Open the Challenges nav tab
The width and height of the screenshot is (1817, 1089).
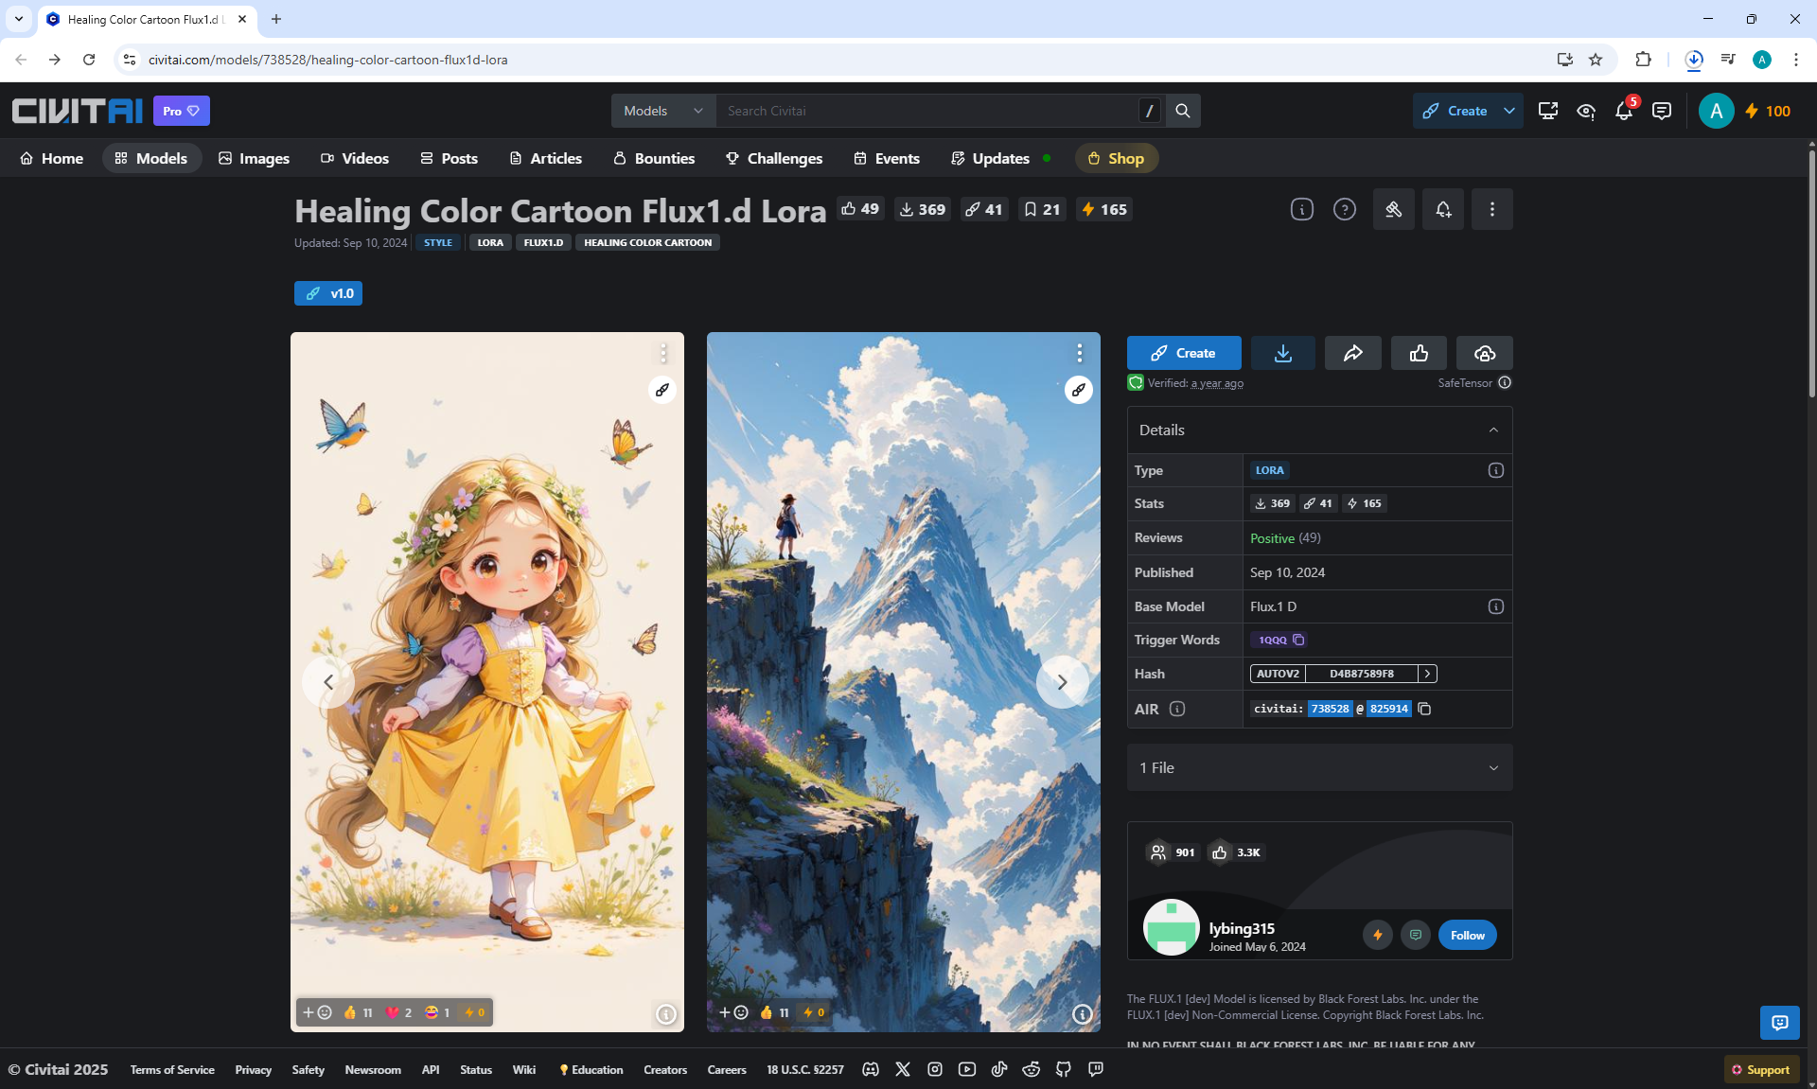pos(774,158)
